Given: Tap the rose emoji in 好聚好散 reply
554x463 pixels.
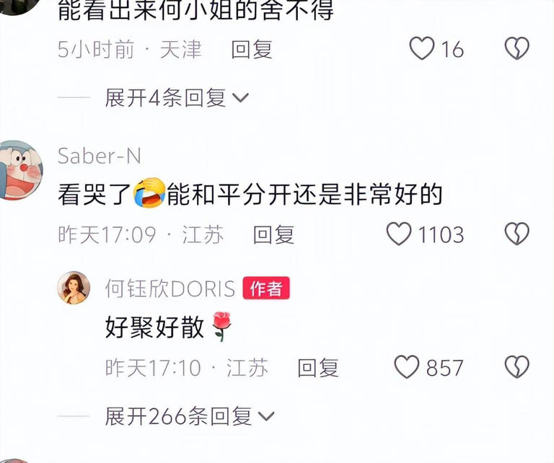Looking at the screenshot, I should coord(222,326).
